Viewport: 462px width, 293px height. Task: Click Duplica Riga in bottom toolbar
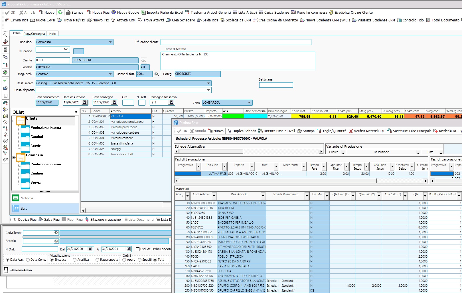click(25, 219)
